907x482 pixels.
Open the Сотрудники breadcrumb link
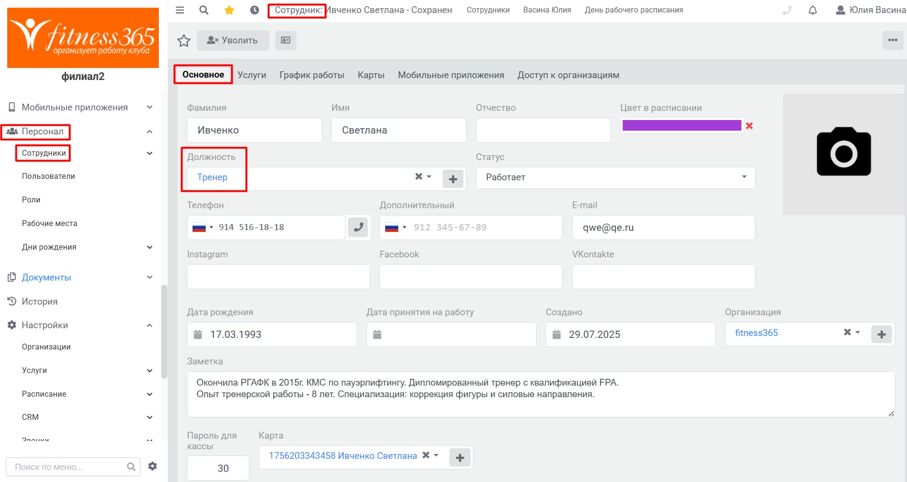(x=488, y=10)
